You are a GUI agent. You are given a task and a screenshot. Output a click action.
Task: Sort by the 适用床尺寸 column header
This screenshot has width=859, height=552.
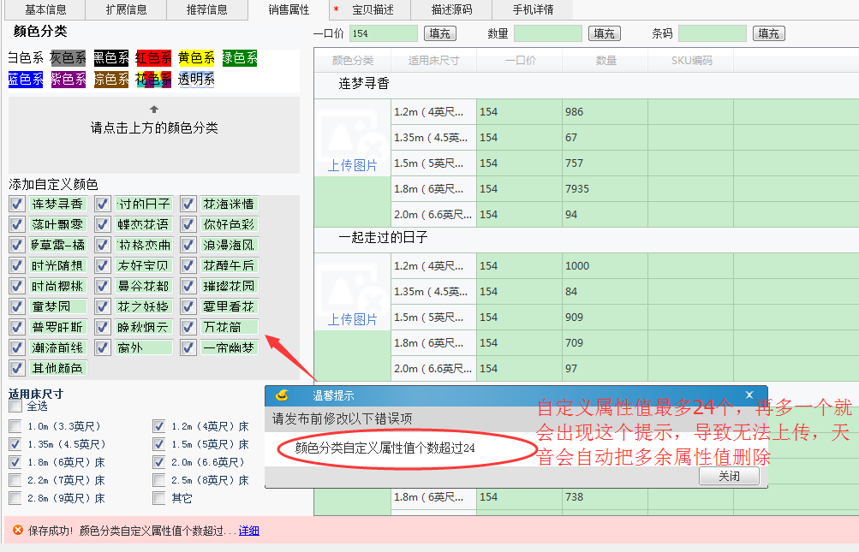pos(433,61)
